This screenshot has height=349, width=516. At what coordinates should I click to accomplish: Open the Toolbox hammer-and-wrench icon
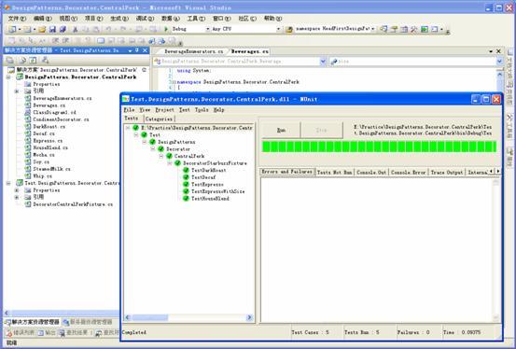click(414, 29)
